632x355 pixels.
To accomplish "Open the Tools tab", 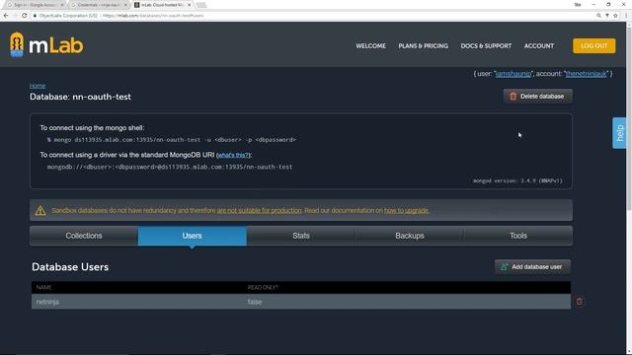I will (x=517, y=236).
